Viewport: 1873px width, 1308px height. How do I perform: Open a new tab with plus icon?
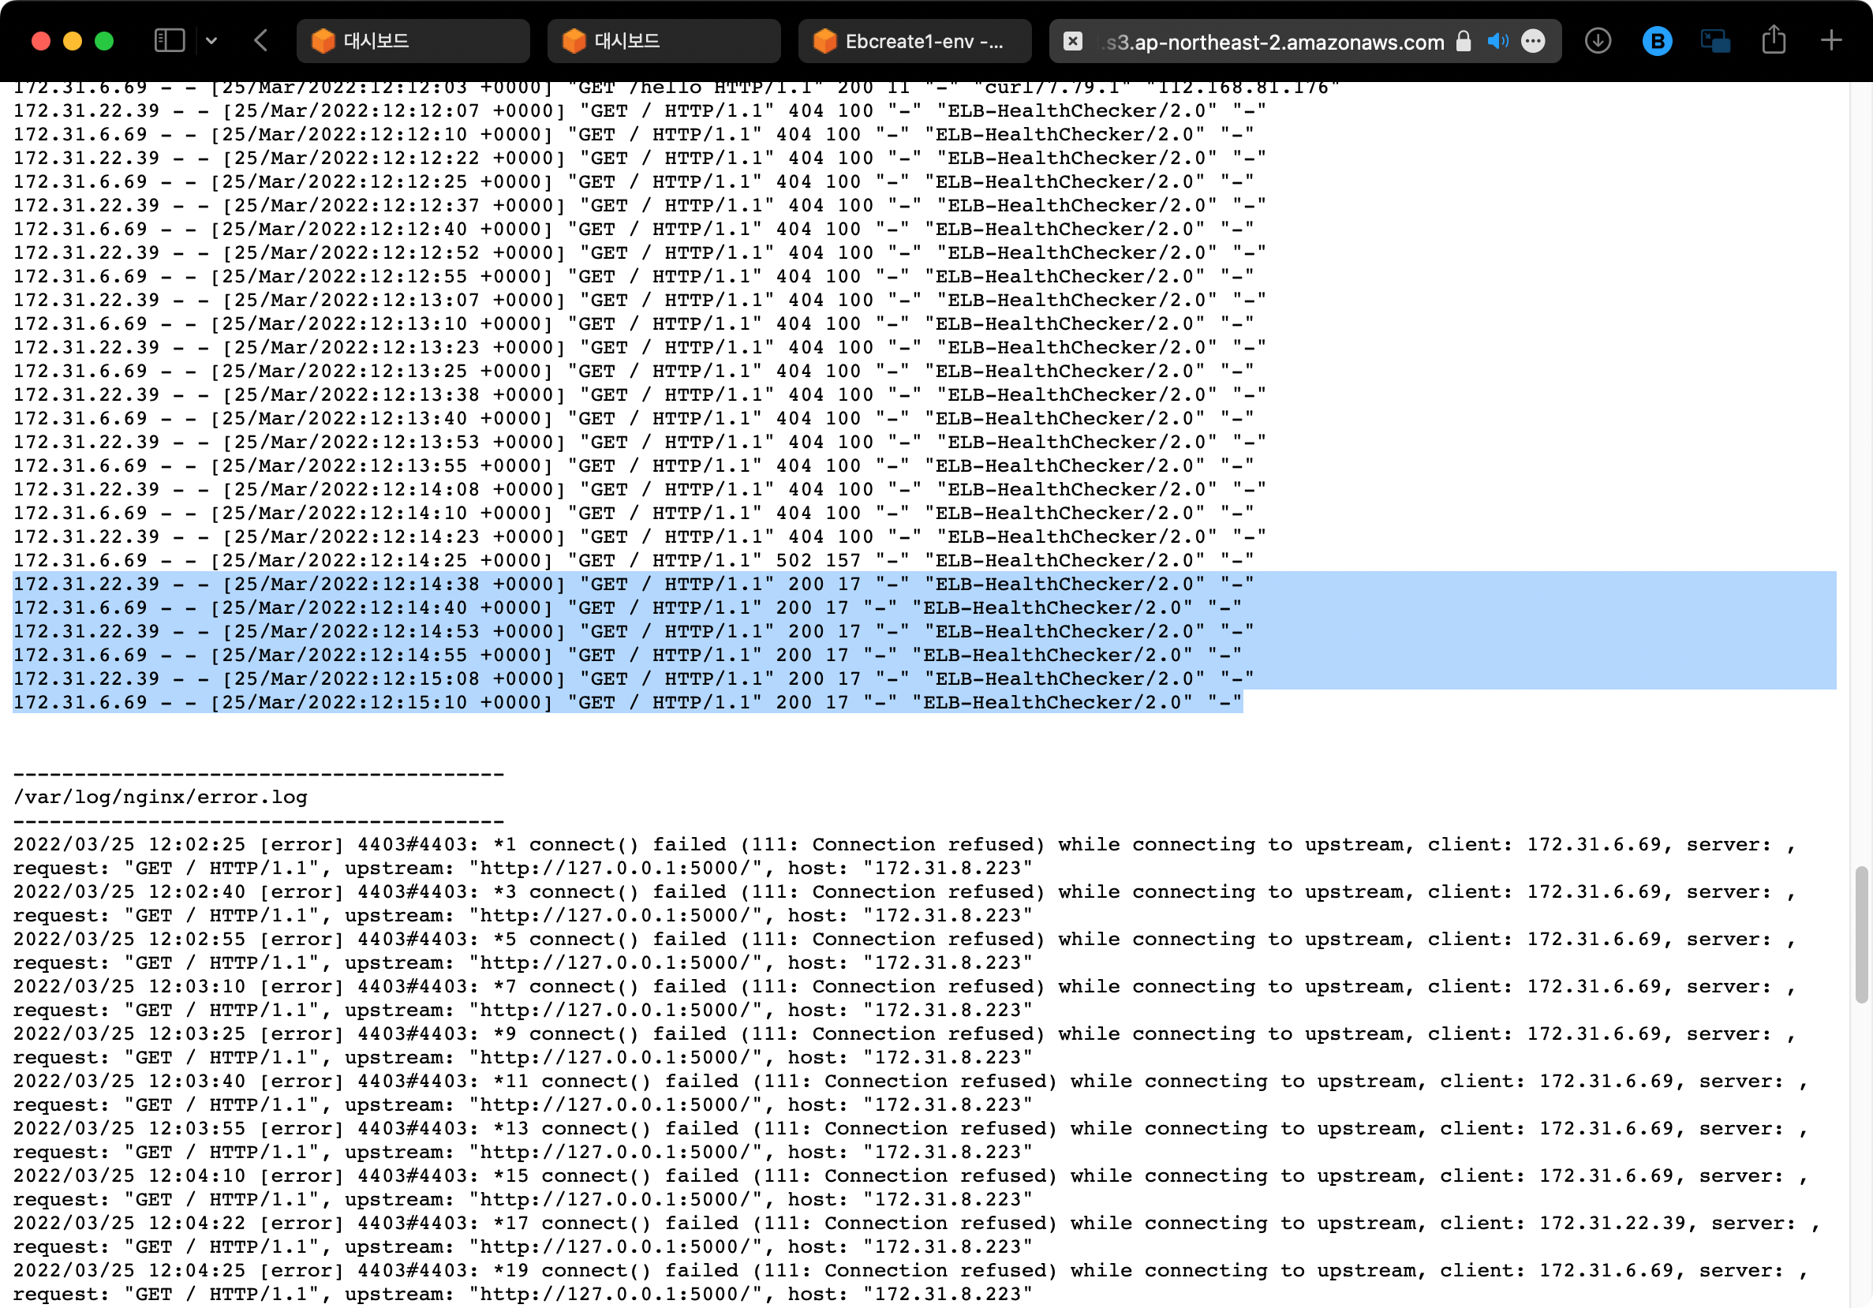tap(1831, 40)
